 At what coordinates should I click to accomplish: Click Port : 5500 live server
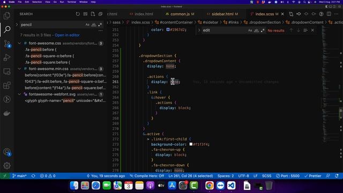tap(288, 176)
